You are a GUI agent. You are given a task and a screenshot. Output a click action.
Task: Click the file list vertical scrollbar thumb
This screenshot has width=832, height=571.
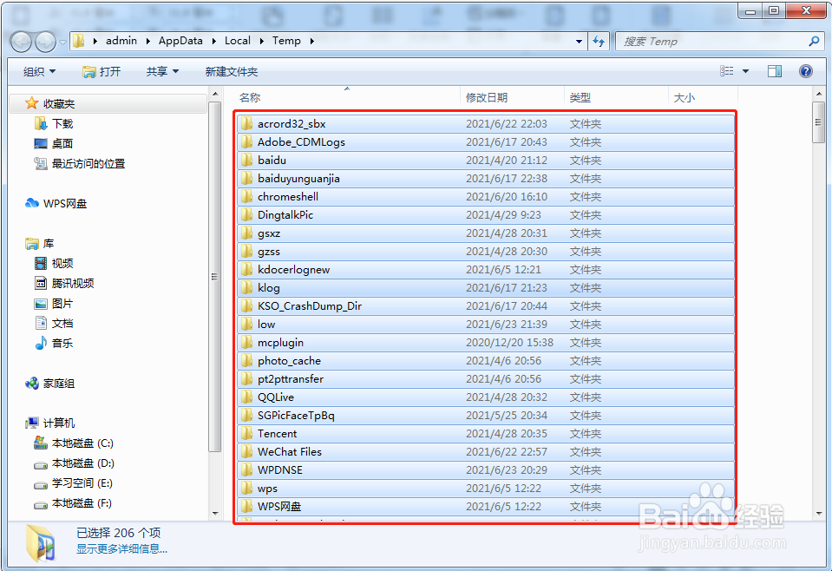pyautogui.click(x=818, y=122)
